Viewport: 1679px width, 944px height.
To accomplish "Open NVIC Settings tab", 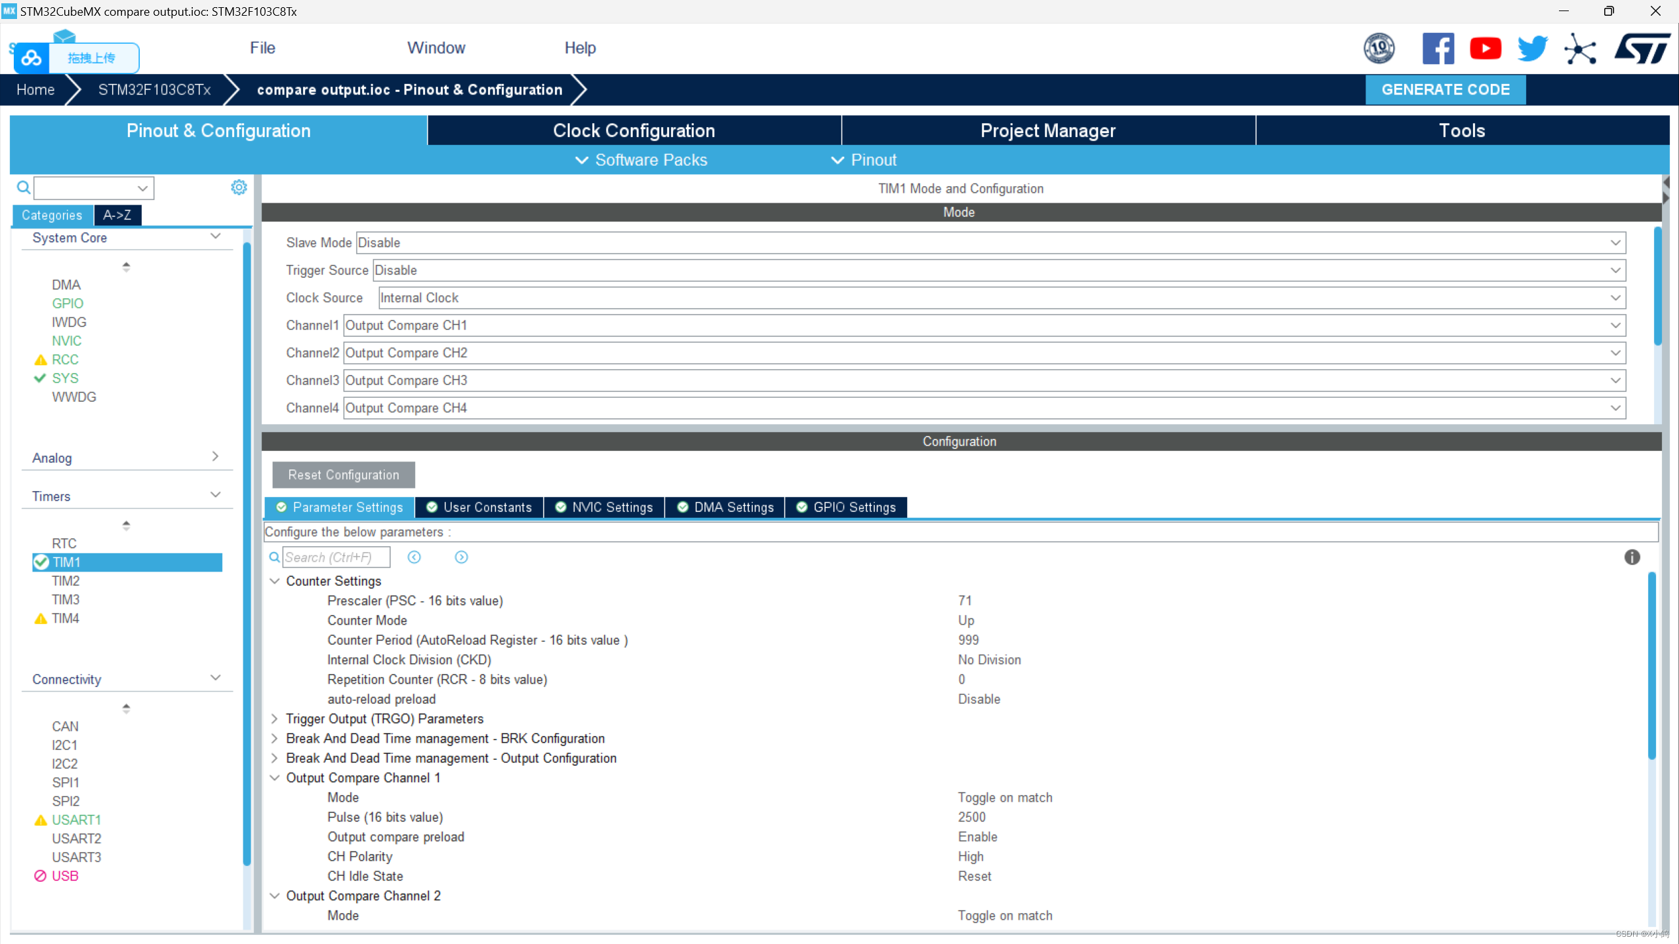I will [x=604, y=507].
